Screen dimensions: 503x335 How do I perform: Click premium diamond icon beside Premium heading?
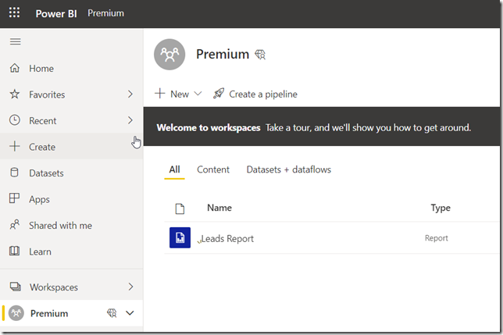click(260, 55)
